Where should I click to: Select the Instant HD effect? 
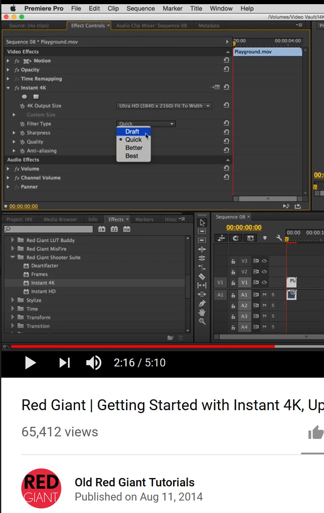coord(43,291)
